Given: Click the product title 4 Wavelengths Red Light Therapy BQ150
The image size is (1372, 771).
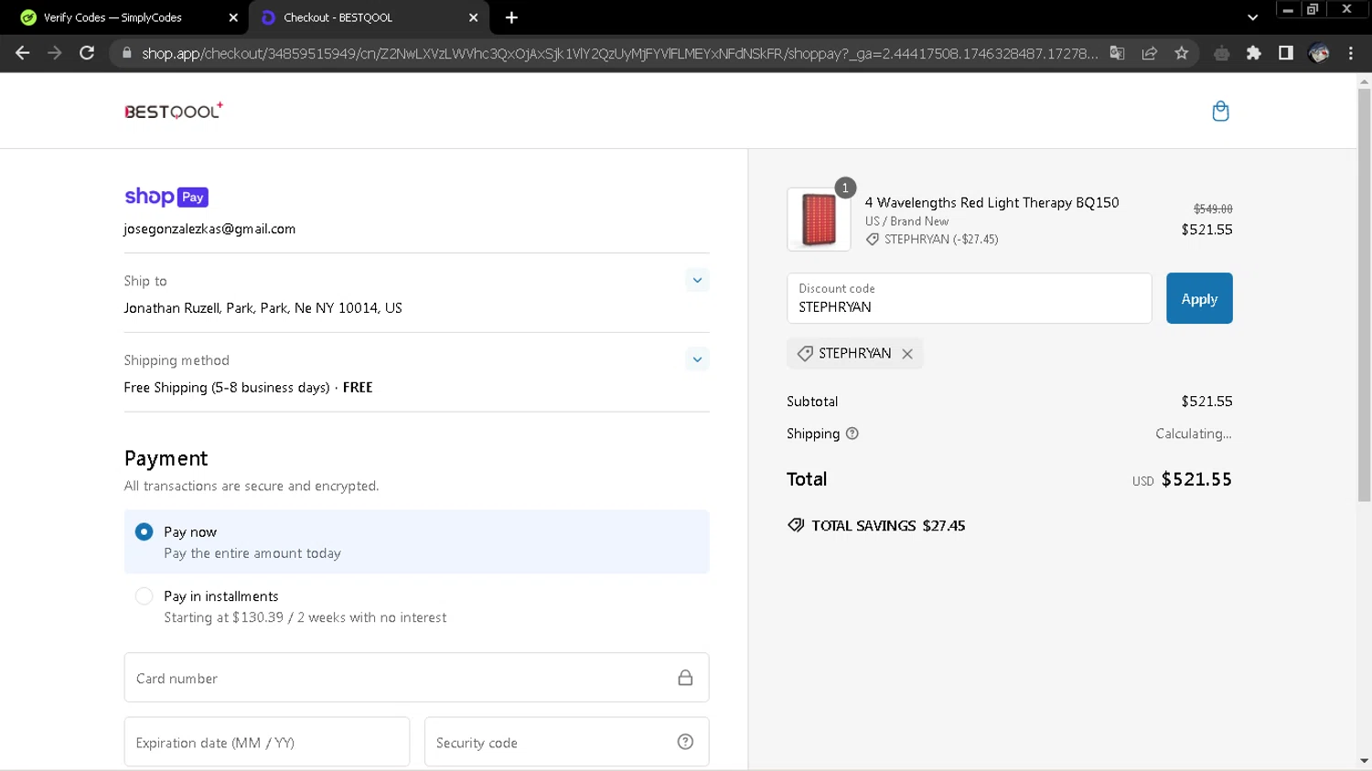Looking at the screenshot, I should 991,203.
